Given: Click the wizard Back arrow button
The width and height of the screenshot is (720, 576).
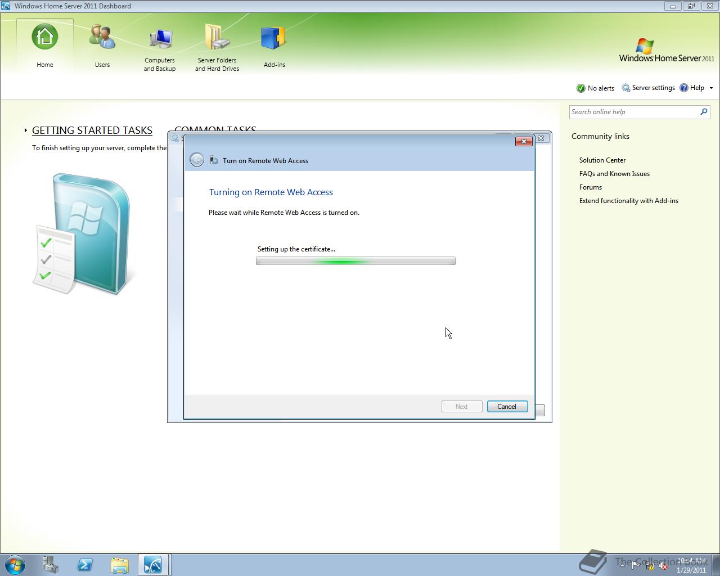Looking at the screenshot, I should point(196,160).
